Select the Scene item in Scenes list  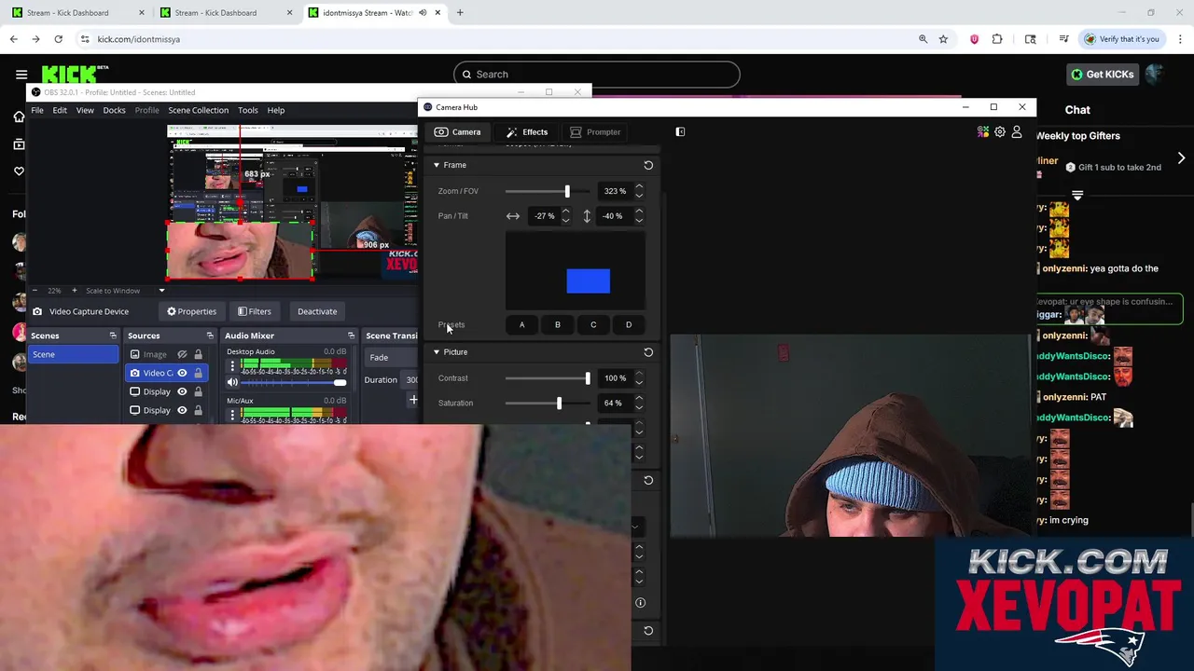coord(74,354)
